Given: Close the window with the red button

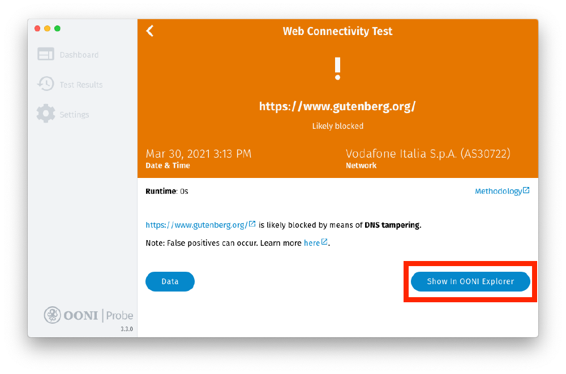Looking at the screenshot, I should pos(37,29).
